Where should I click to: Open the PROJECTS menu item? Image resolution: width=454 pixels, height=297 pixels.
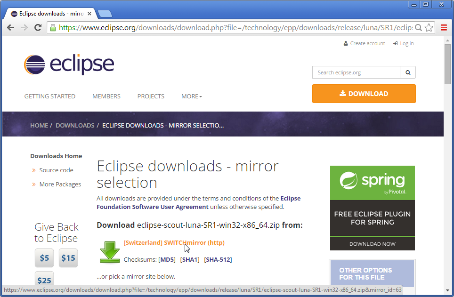[151, 96]
